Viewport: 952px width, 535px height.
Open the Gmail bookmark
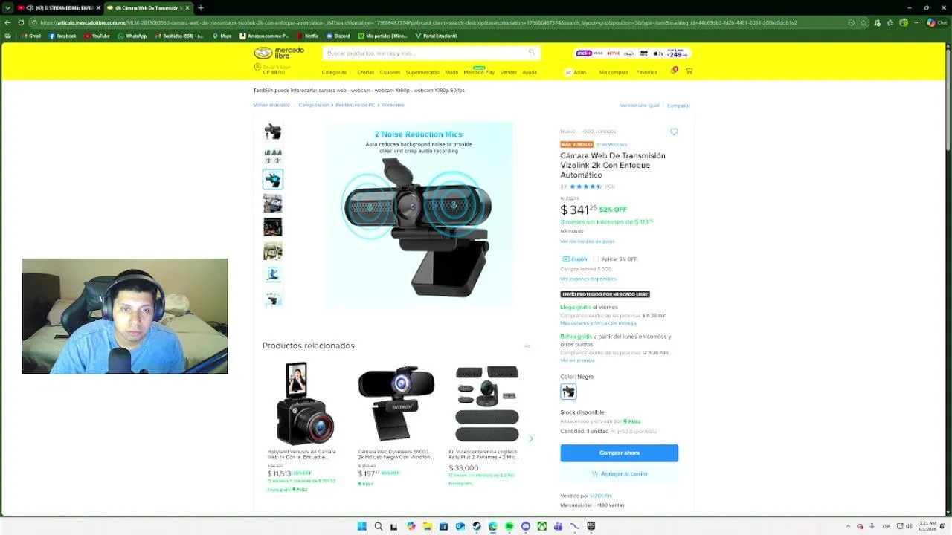pyautogui.click(x=30, y=36)
